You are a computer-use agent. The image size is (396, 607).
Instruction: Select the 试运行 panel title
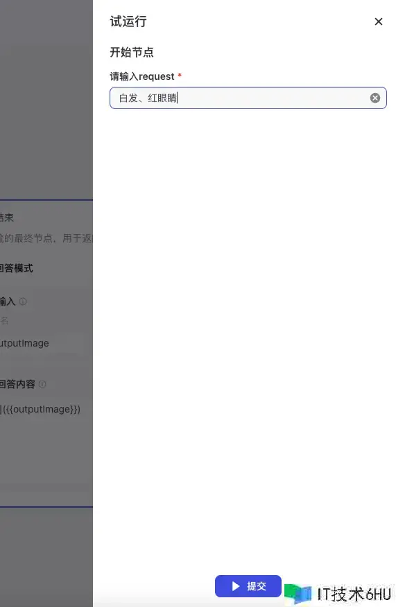pyautogui.click(x=128, y=22)
